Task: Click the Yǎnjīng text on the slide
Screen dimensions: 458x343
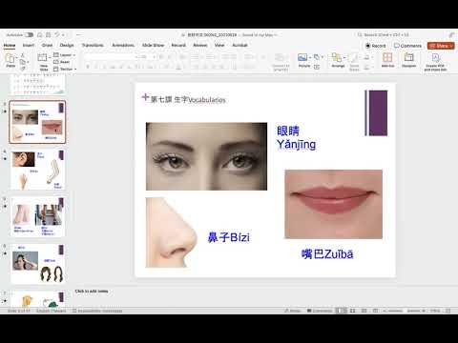Action: pos(296,145)
